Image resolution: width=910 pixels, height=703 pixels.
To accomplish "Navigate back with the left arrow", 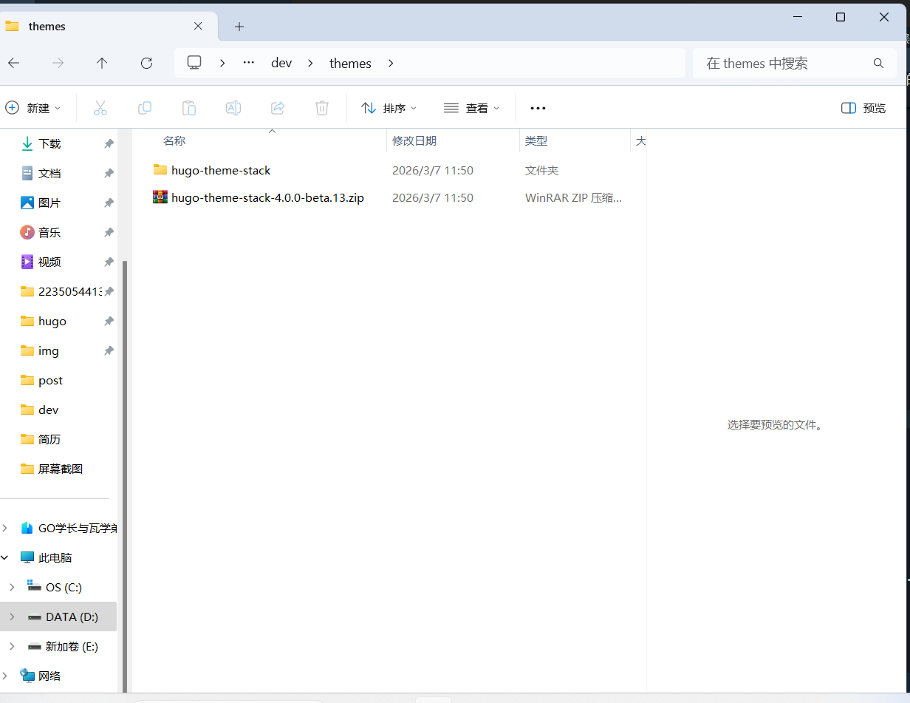I will pos(14,63).
